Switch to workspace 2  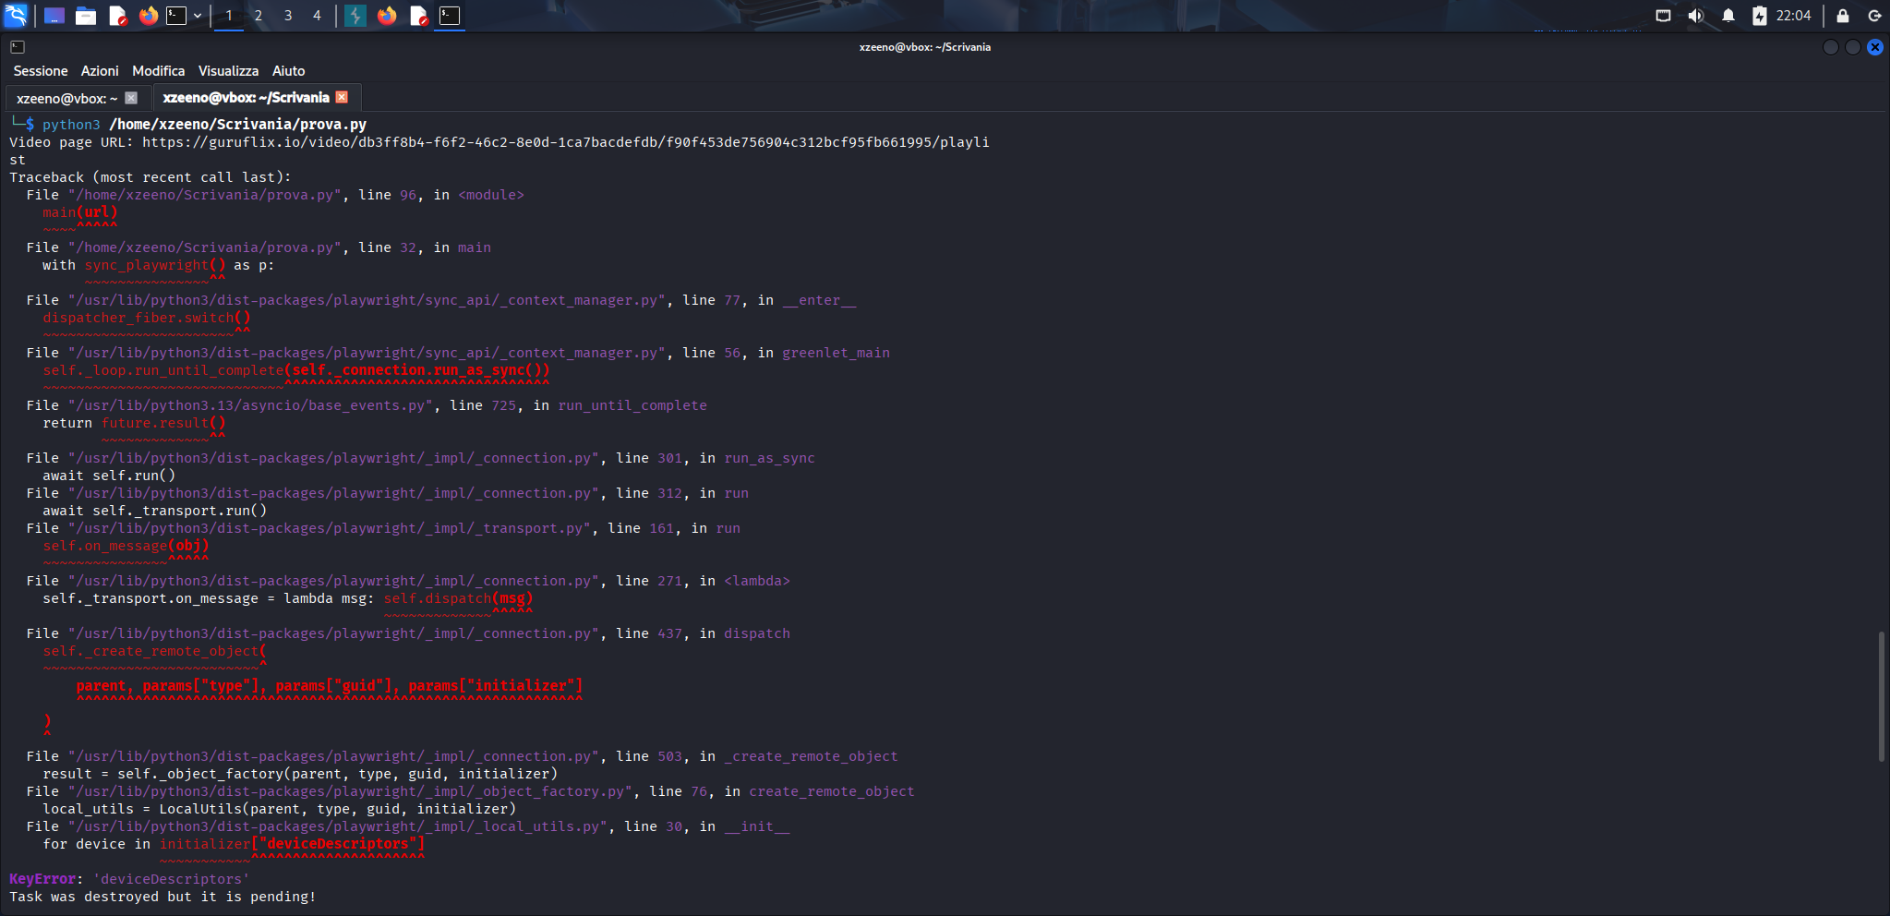click(x=259, y=16)
